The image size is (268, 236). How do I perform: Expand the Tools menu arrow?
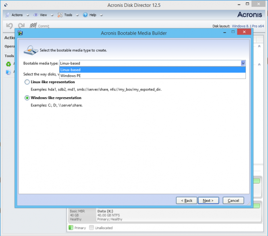click(77, 15)
